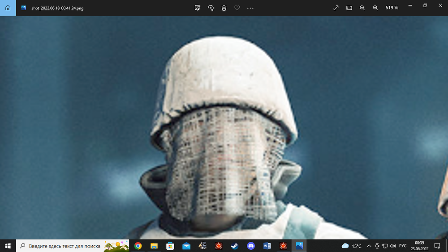The height and width of the screenshot is (252, 448).
Task: Open Discord from the taskbar
Action: [251, 246]
